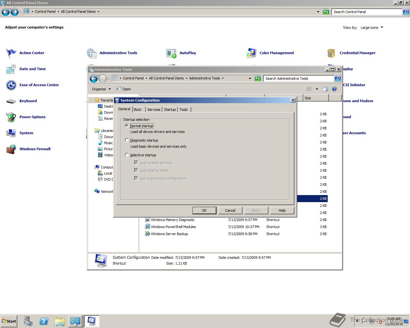Expand Control Panel address history dropdown
Screen dimensions: 410x328
[x=318, y=12]
